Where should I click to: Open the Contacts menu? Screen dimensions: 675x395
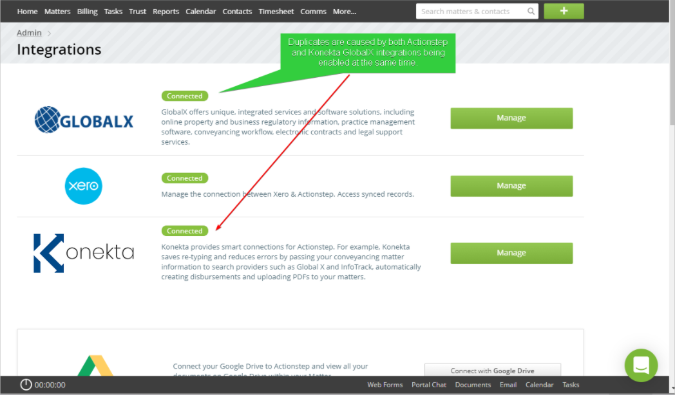click(x=237, y=12)
